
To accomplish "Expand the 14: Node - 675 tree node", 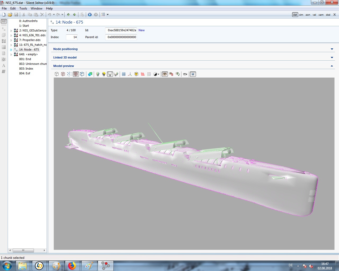I will [x=11, y=50].
